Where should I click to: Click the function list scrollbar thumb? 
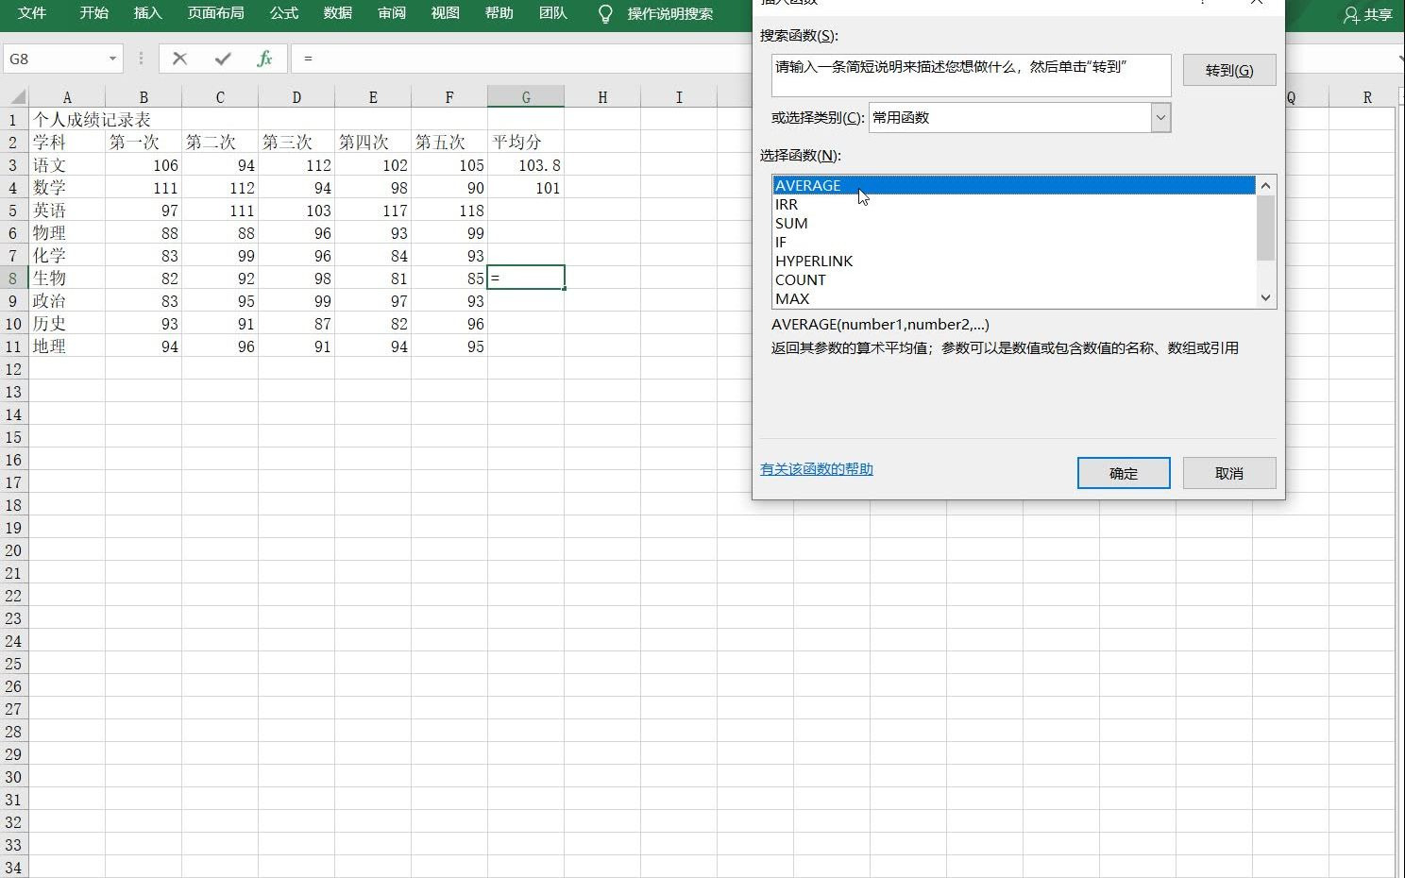(1266, 228)
